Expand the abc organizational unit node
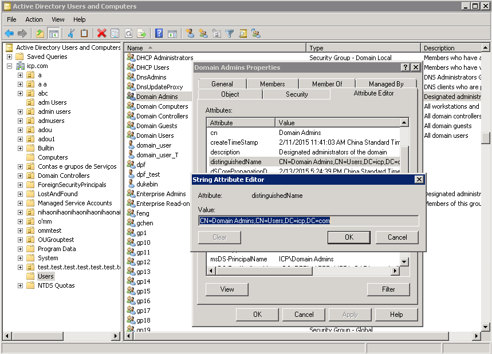Image resolution: width=492 pixels, height=354 pixels. [21, 93]
